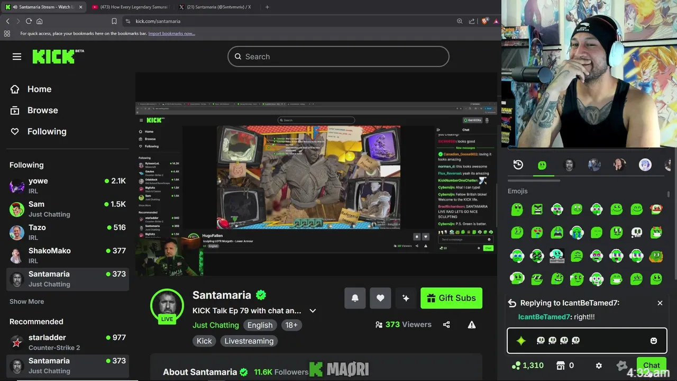677x381 pixels.
Task: Click the Livestreaming tag
Action: click(x=249, y=341)
